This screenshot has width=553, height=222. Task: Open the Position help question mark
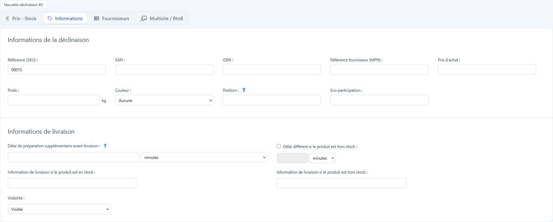[244, 90]
